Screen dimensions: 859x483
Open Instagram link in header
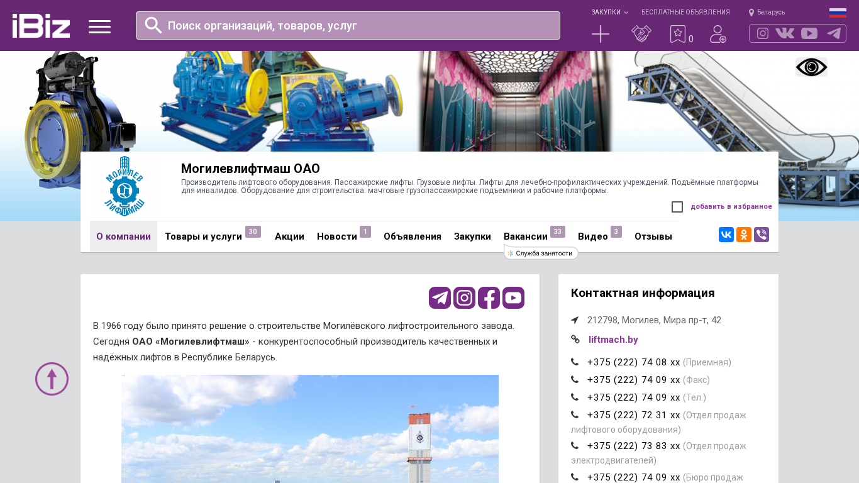tap(763, 33)
